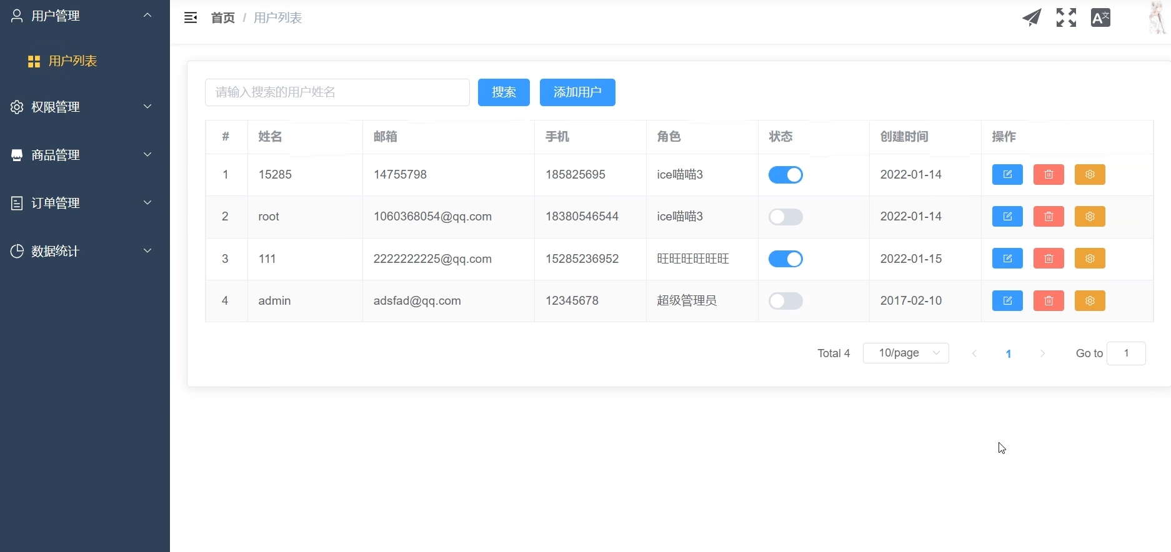Click the sidebar collapse hamburger icon
Viewport: 1171px width, 552px height.
pos(191,18)
